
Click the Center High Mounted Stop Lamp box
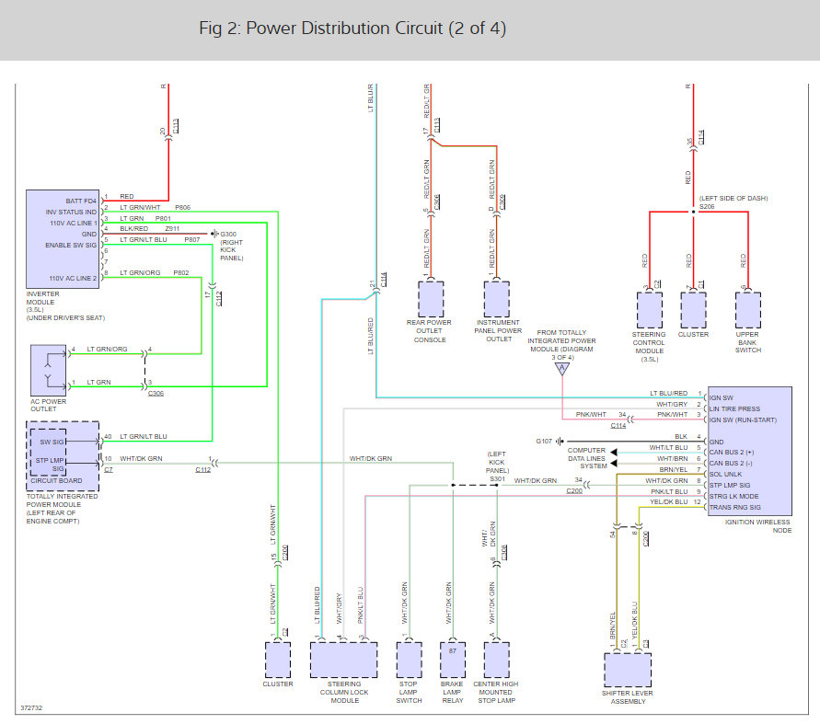pyautogui.click(x=497, y=661)
